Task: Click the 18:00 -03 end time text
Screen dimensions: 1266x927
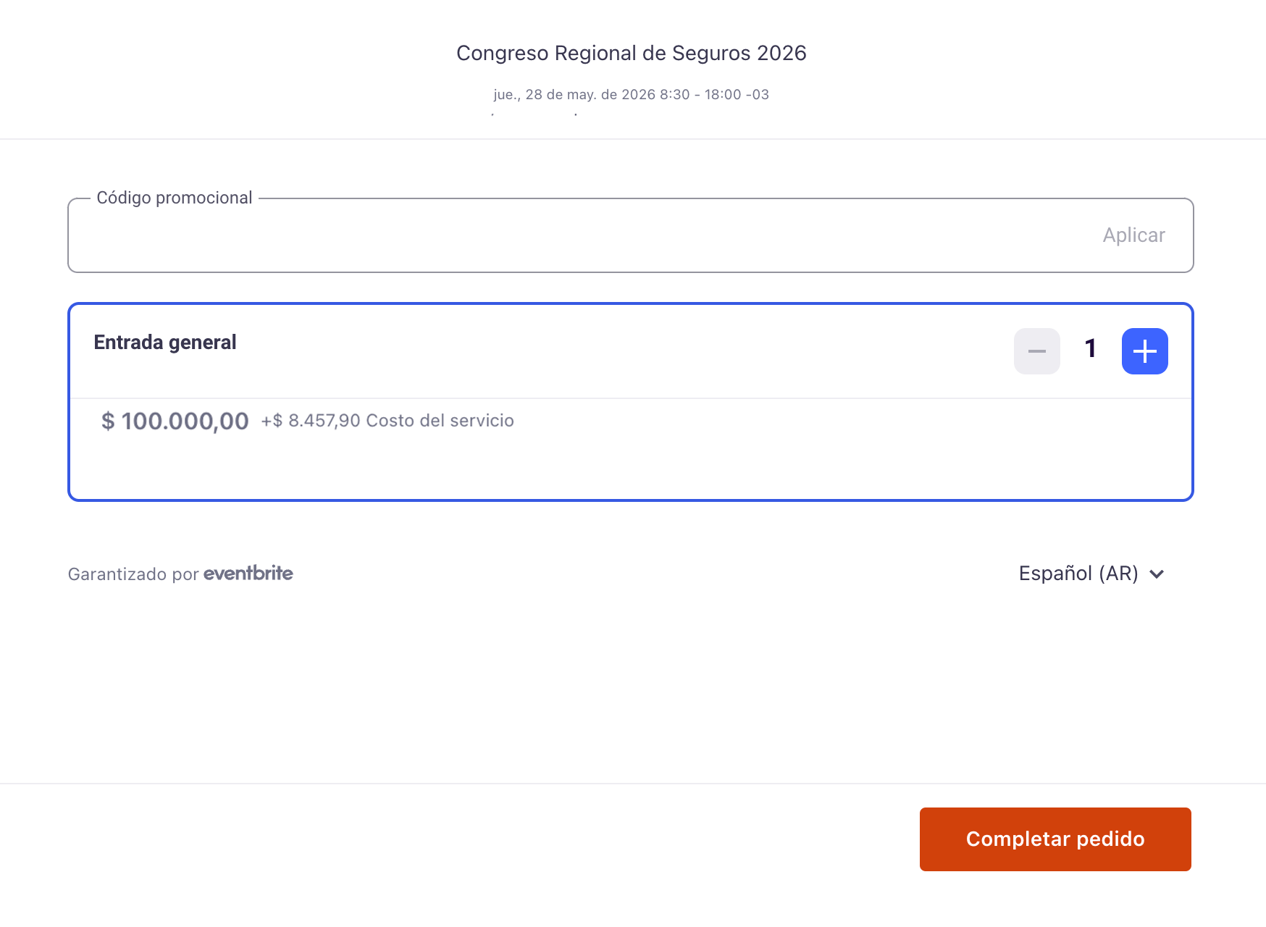Action: pos(737,95)
